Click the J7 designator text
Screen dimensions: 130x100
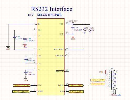(x=112, y=69)
